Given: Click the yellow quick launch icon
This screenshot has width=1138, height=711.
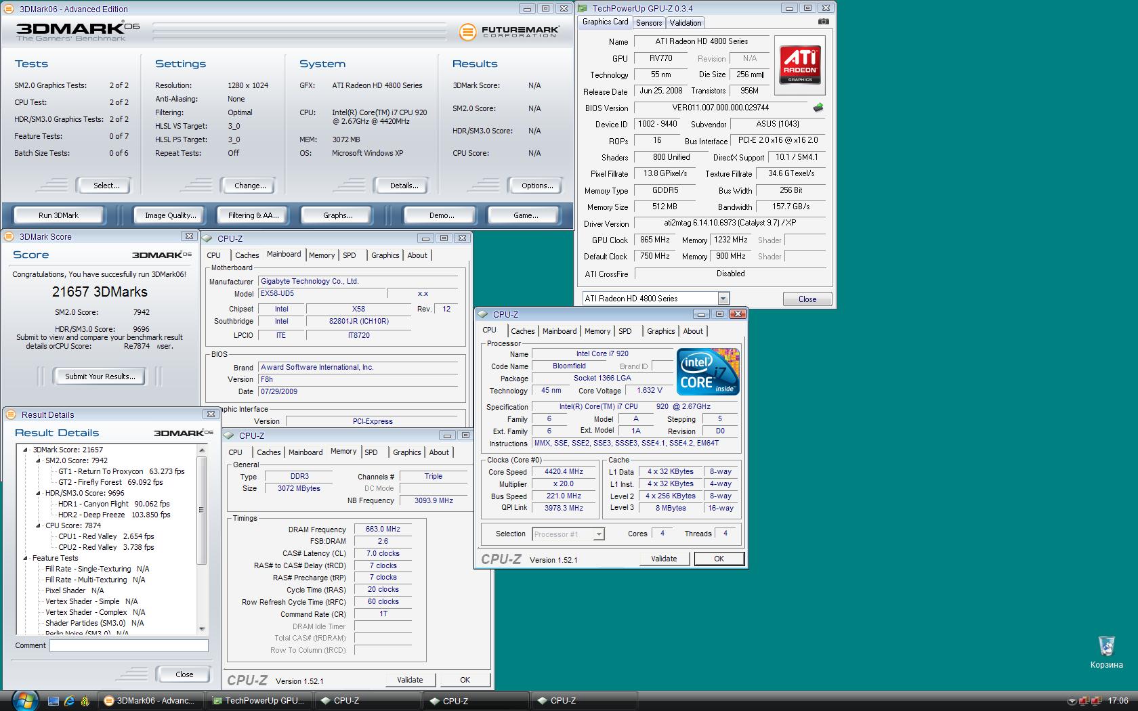Looking at the screenshot, I should click(x=85, y=701).
